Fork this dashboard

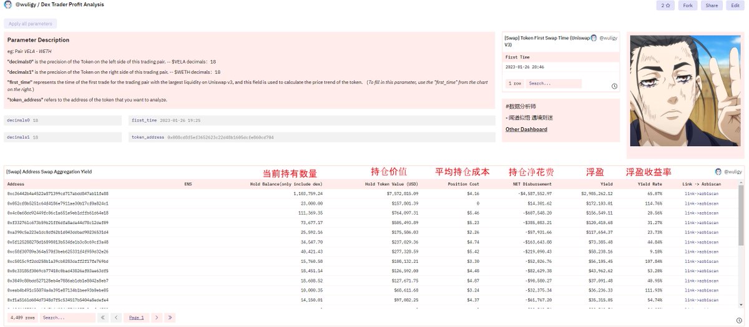click(688, 6)
